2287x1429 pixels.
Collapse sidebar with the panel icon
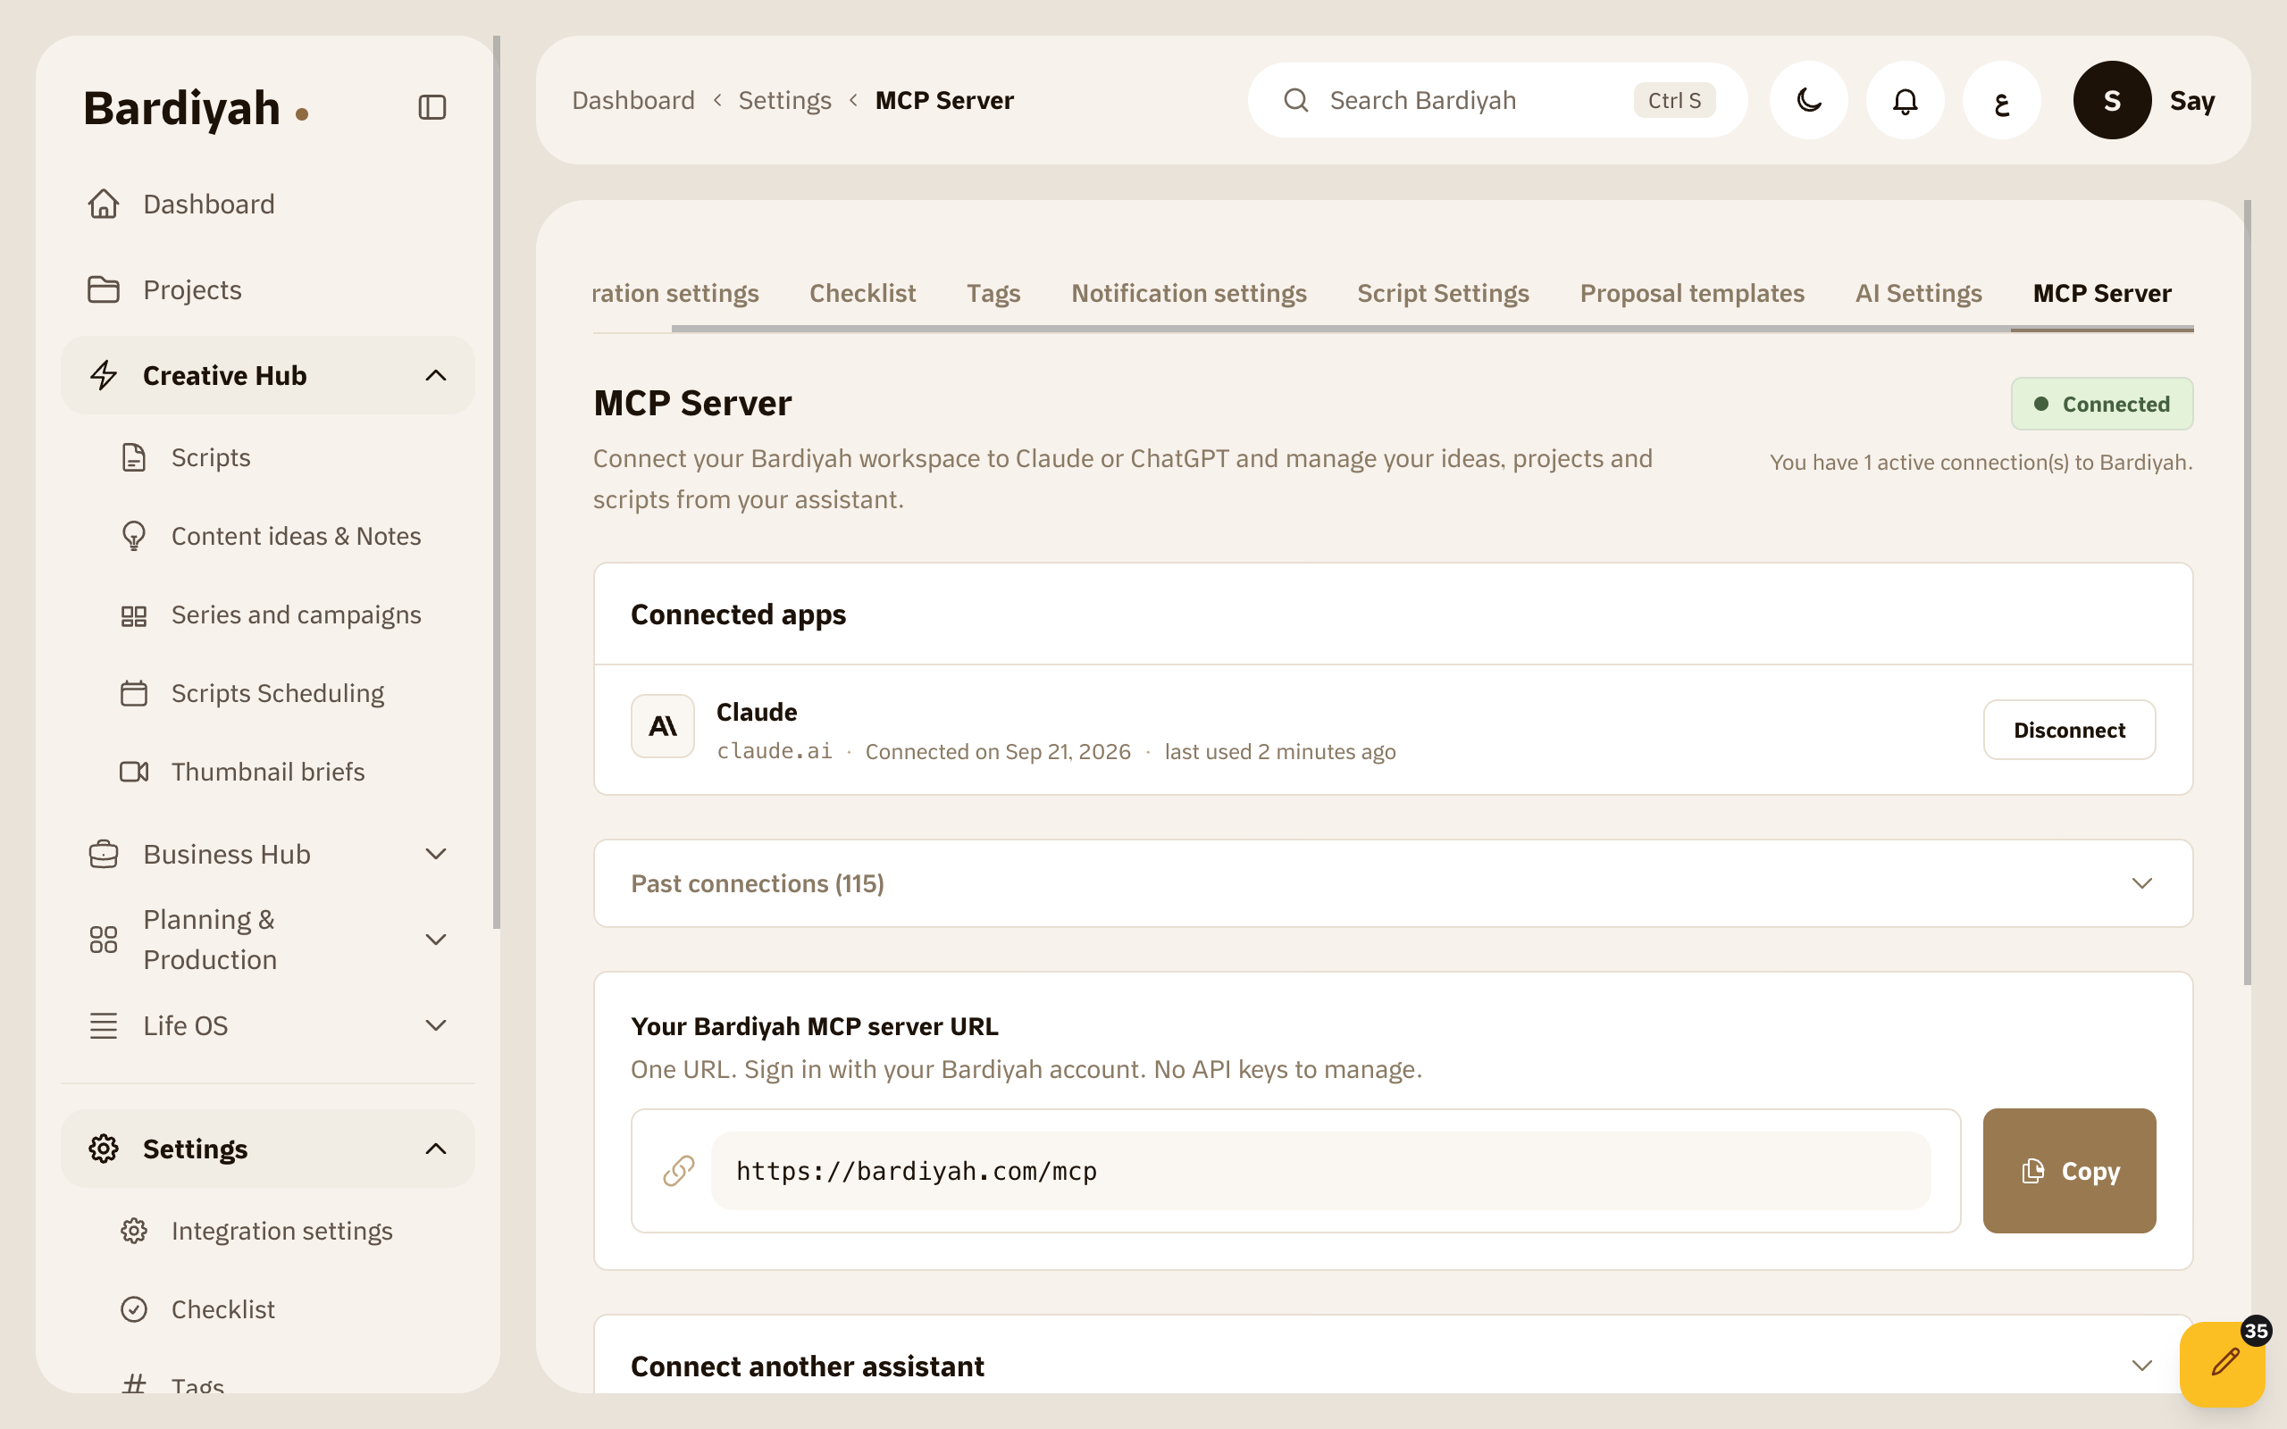coord(431,107)
